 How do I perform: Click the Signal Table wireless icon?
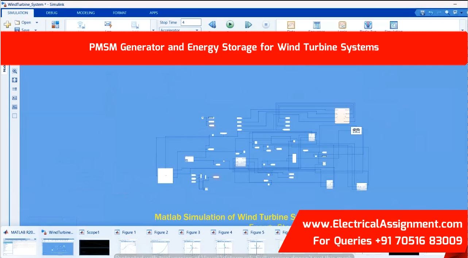click(x=81, y=25)
